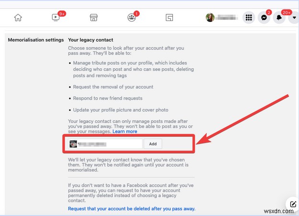This screenshot has width=299, height=216.
Task: Click the legacy contact name input field
Action: (105, 144)
